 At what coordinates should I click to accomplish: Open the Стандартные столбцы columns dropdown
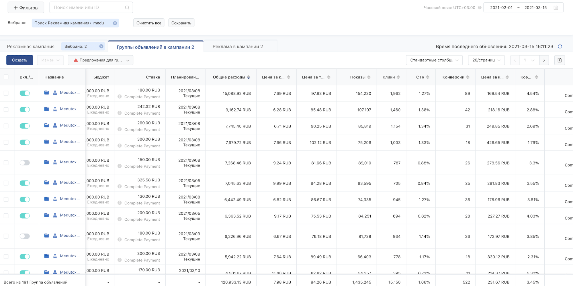[434, 60]
